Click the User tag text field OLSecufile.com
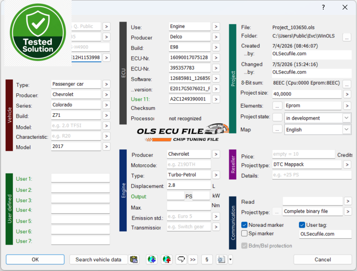357x271 pixels. pos(325,234)
